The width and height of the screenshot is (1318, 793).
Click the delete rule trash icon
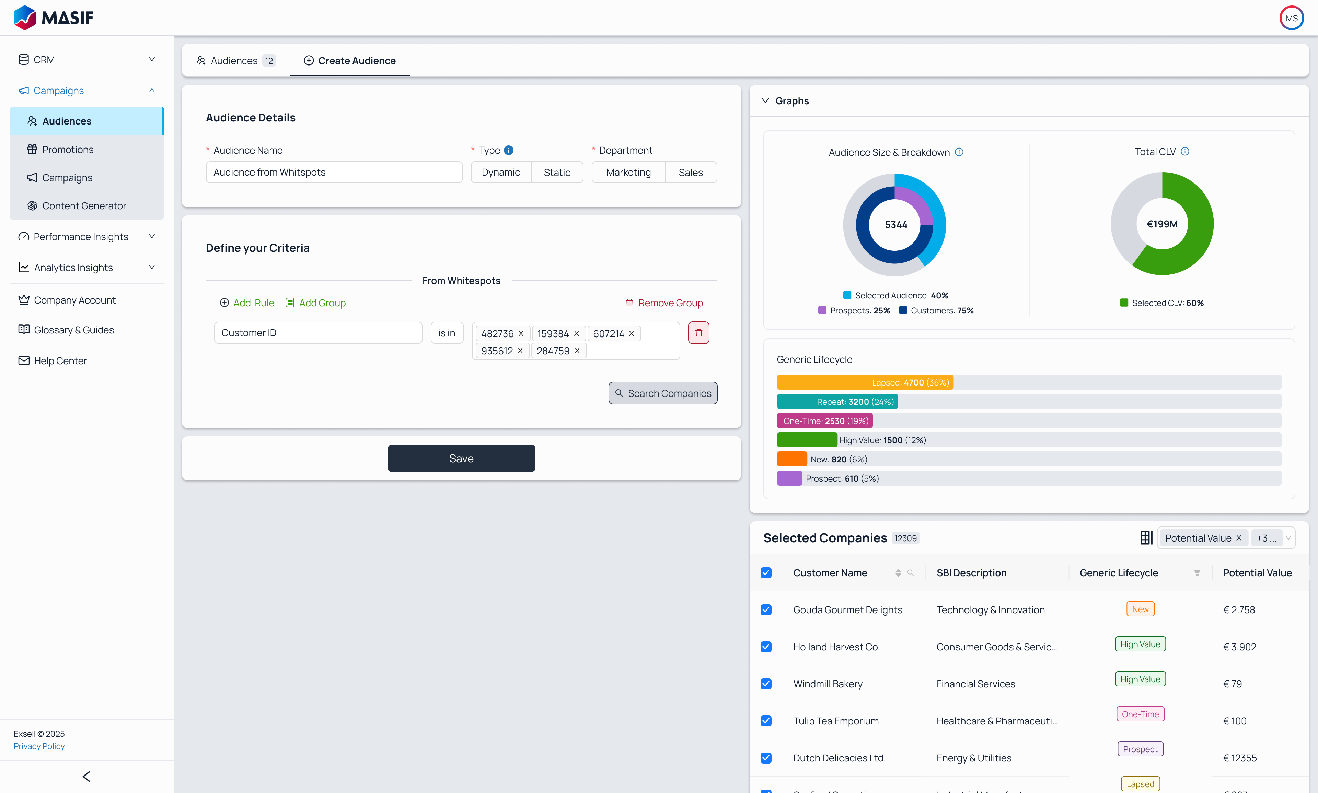pos(698,332)
